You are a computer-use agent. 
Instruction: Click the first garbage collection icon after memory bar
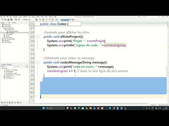pyautogui.click(x=70, y=19)
